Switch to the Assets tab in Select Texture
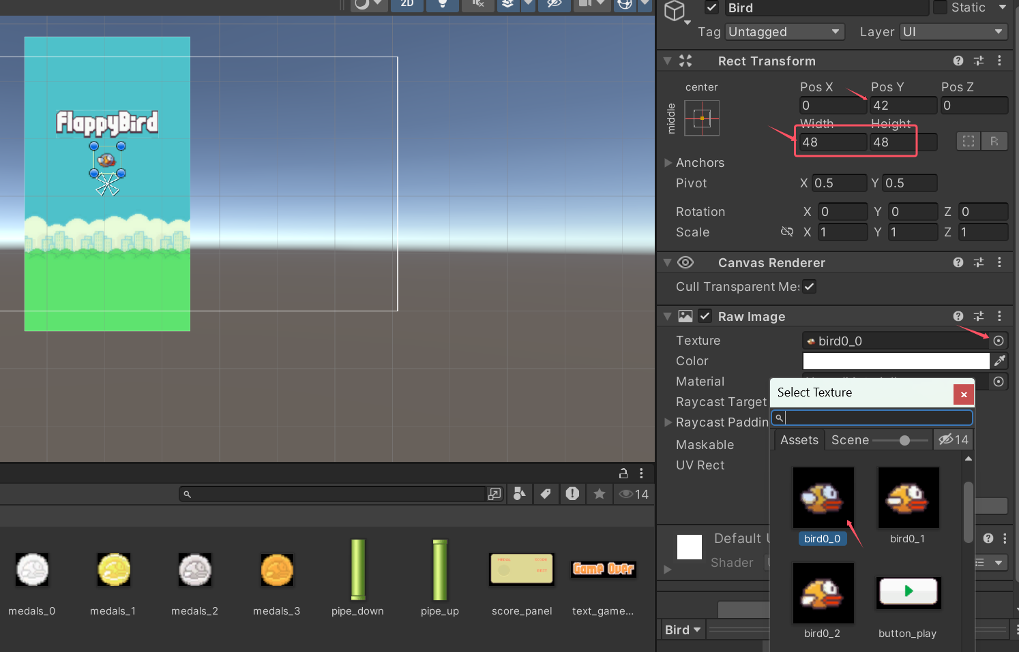Screen dimensions: 1019x652 (799, 440)
